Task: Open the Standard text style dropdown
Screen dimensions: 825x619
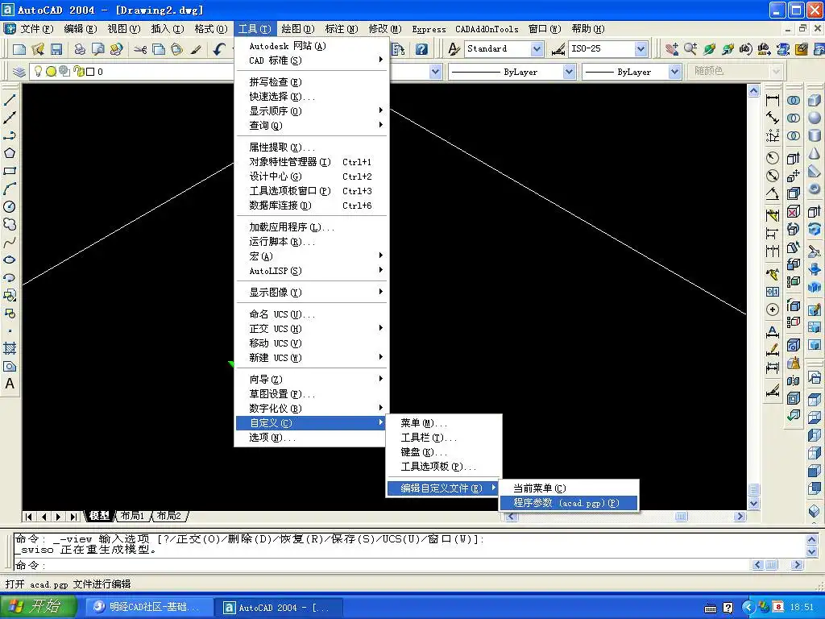Action: [537, 49]
